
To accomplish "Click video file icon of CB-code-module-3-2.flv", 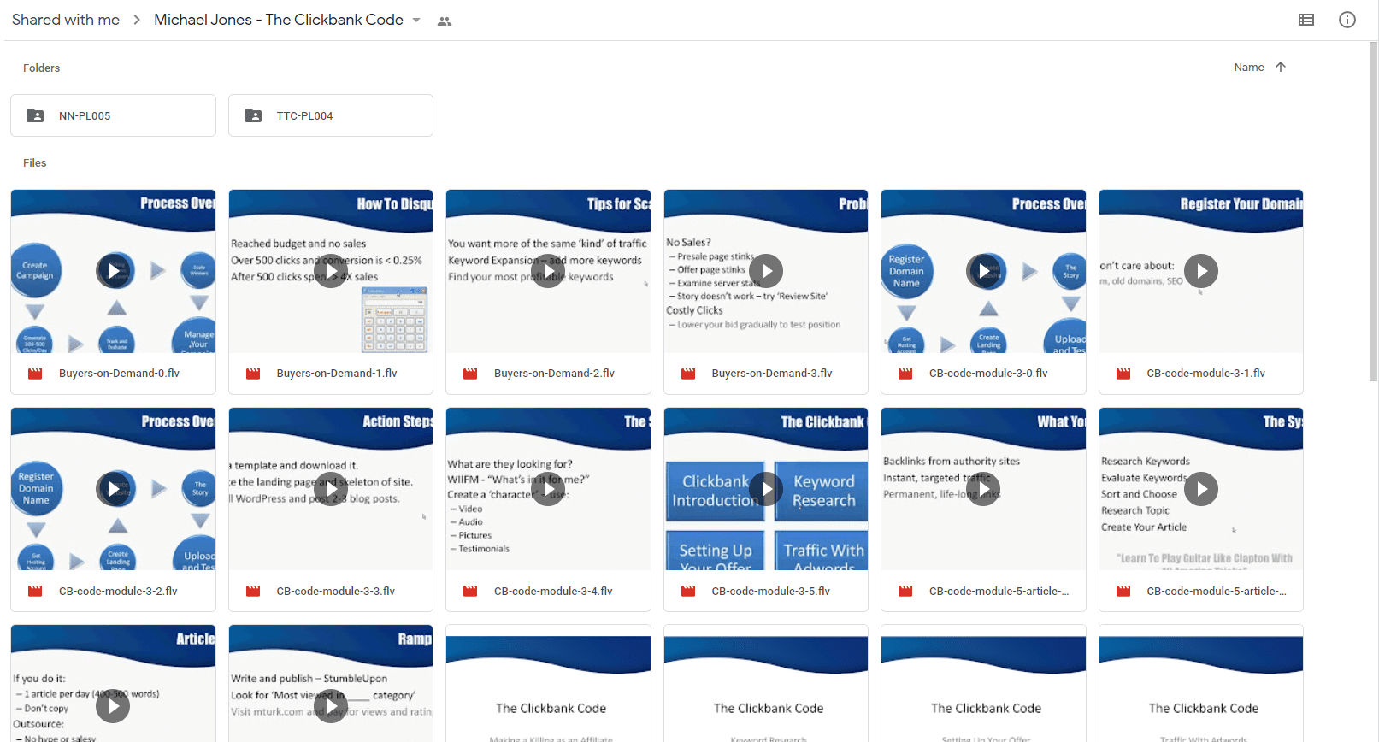I will [35, 591].
